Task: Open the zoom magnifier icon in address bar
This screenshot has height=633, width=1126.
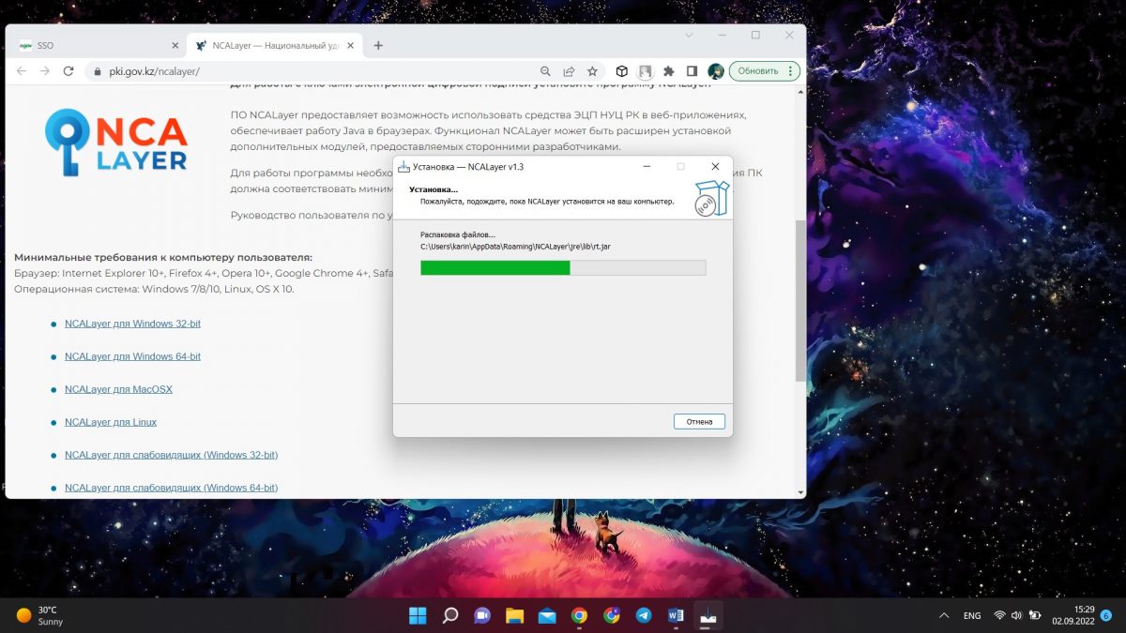Action: 545,71
